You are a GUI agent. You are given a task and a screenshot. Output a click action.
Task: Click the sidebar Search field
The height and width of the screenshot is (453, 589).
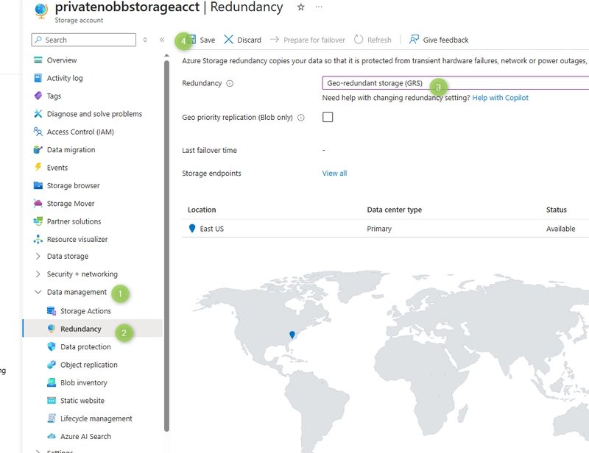click(x=84, y=40)
